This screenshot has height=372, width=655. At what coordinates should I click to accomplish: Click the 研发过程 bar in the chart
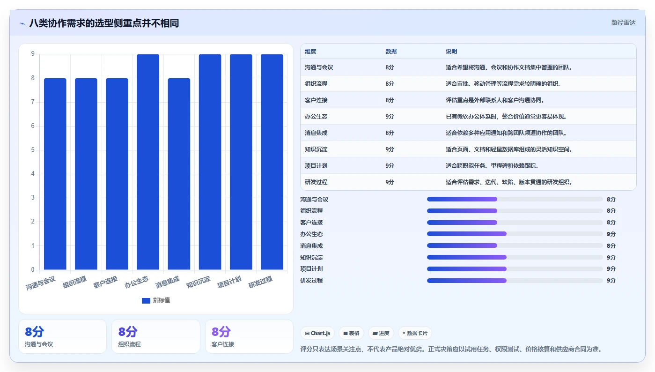tap(272, 162)
